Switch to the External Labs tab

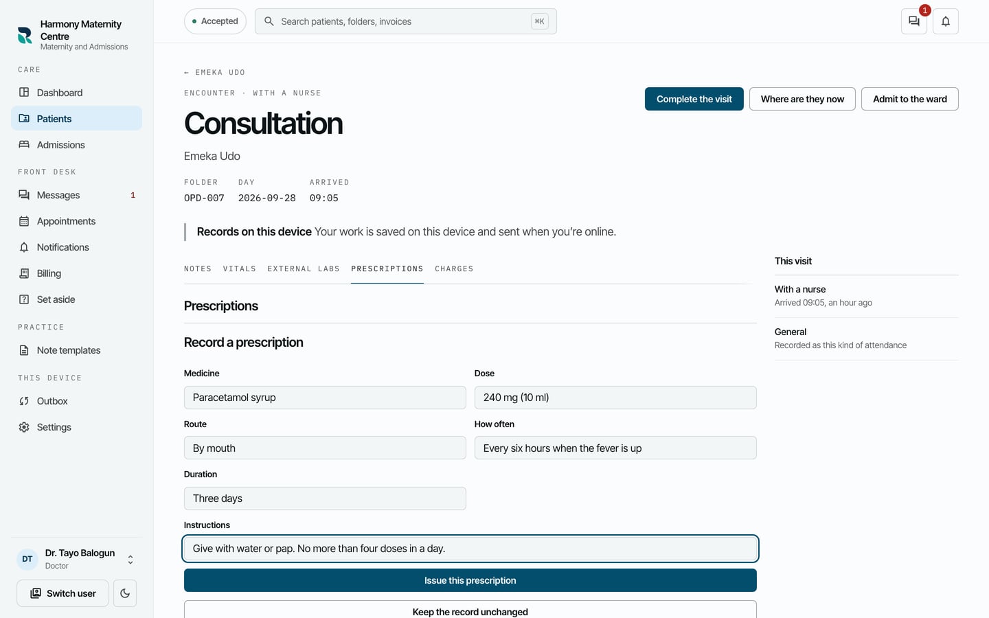(x=304, y=269)
